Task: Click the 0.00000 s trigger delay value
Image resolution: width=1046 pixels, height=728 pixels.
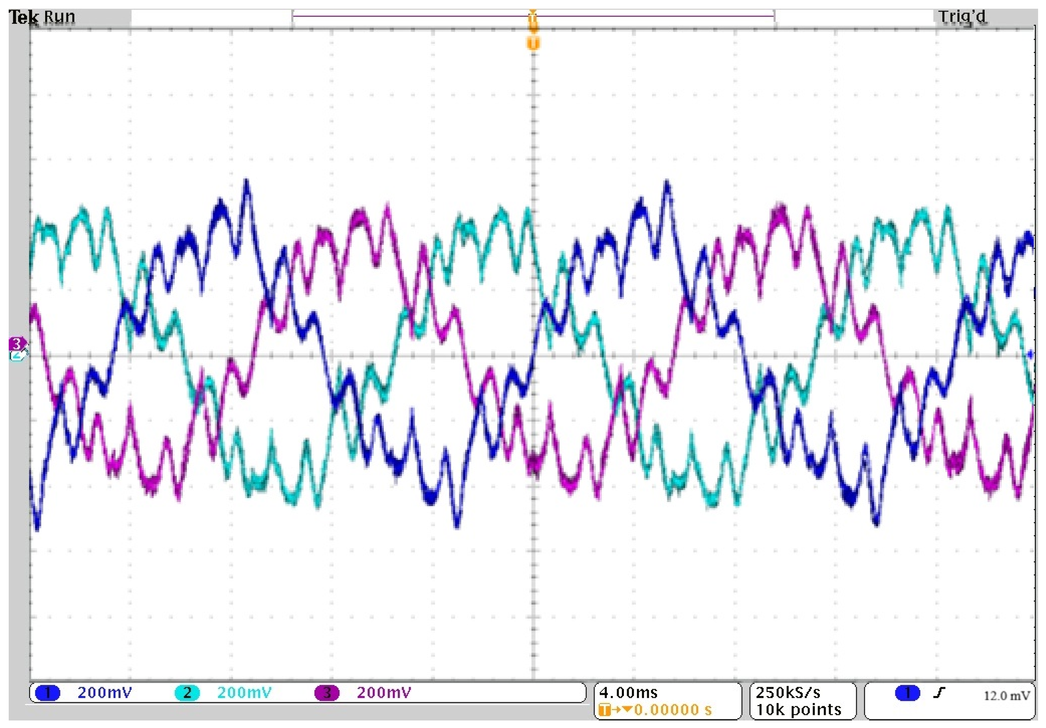Action: pyautogui.click(x=673, y=710)
